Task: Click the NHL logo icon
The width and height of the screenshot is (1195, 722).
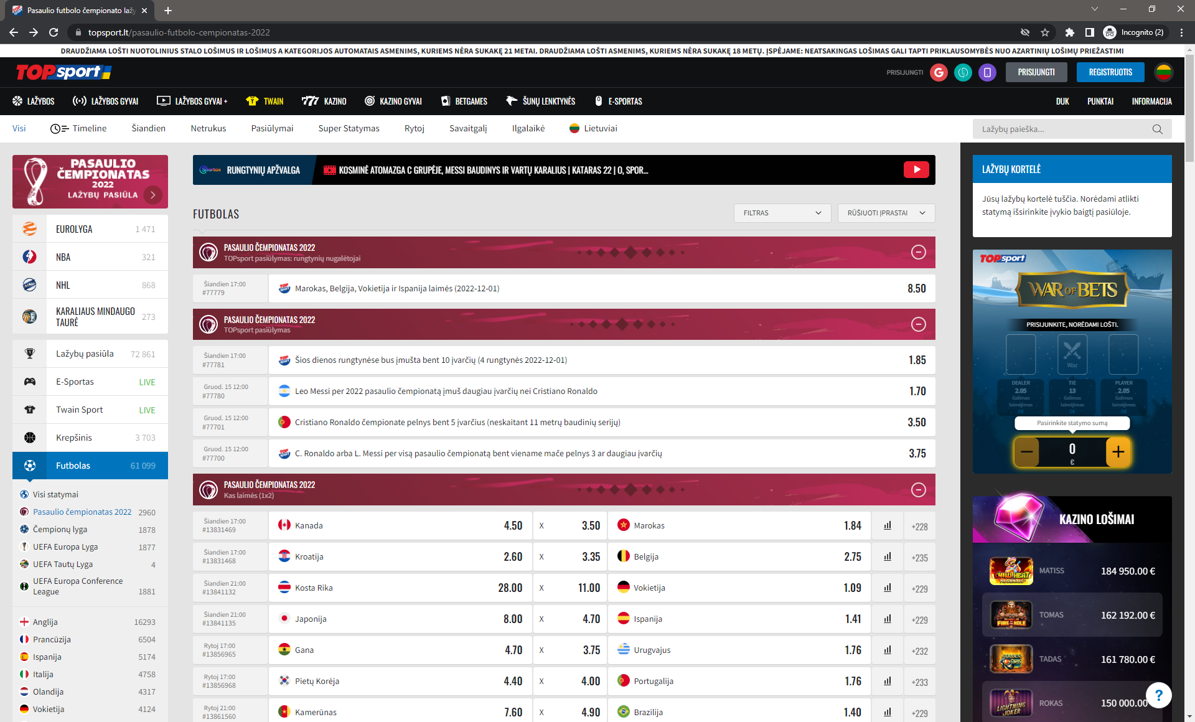Action: (x=29, y=285)
